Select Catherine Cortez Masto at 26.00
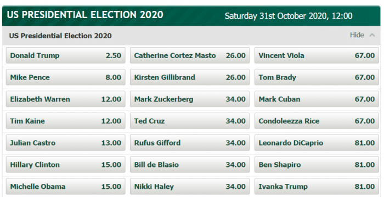384x197 pixels. pos(190,55)
